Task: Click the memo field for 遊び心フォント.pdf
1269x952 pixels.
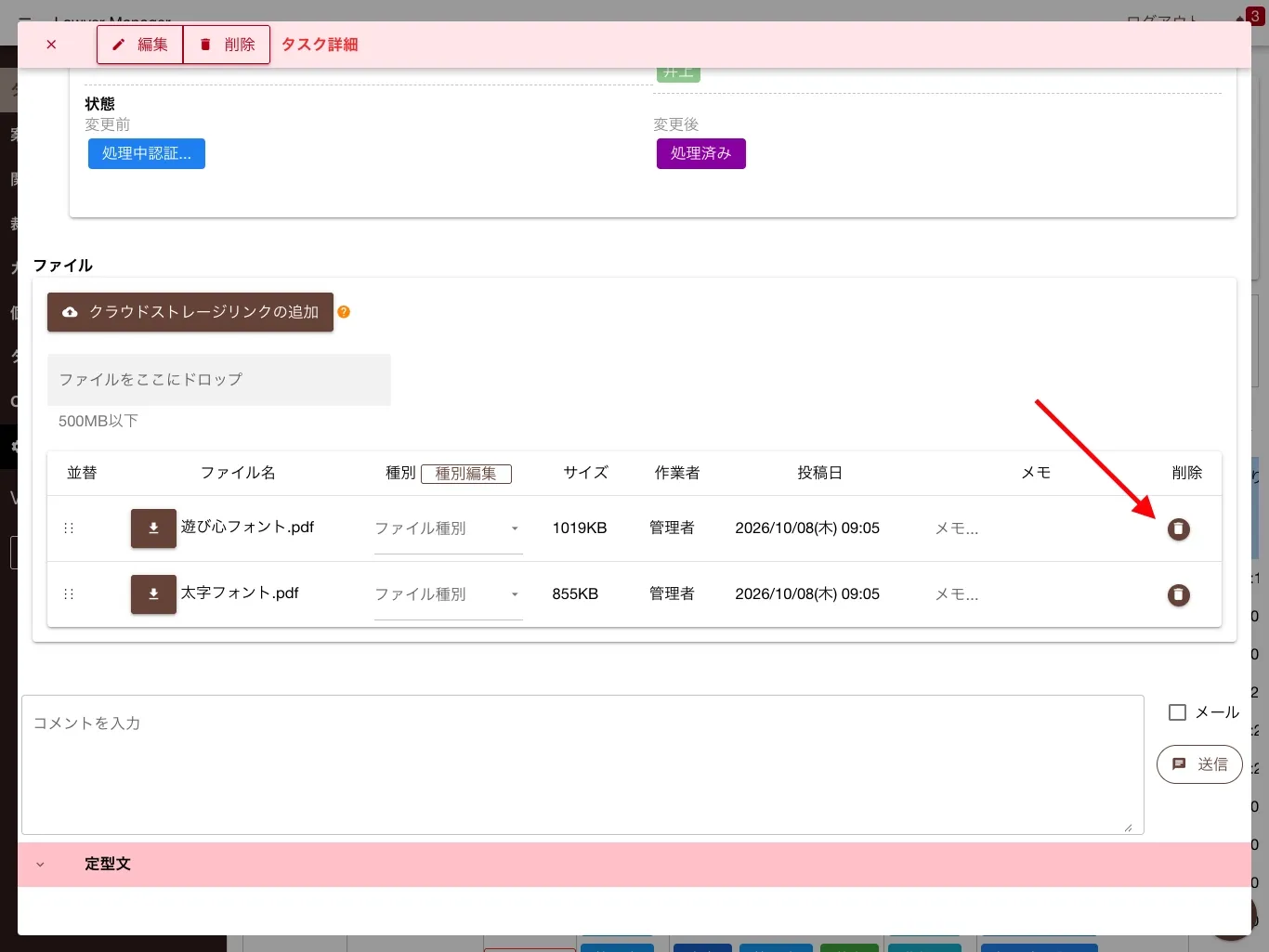Action: click(957, 528)
